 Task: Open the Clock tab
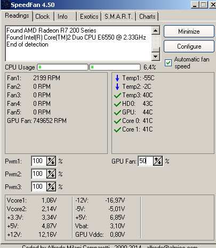[43, 17]
